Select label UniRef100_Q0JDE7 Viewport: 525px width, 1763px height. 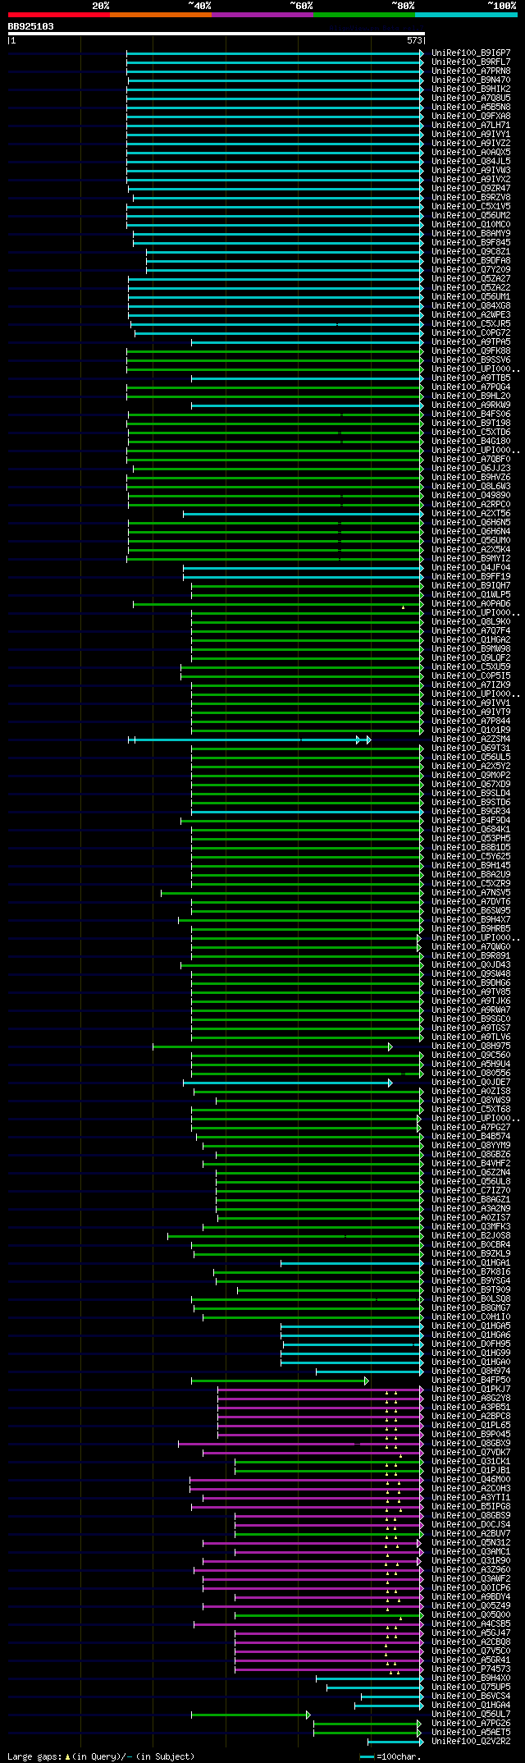coord(471,1082)
